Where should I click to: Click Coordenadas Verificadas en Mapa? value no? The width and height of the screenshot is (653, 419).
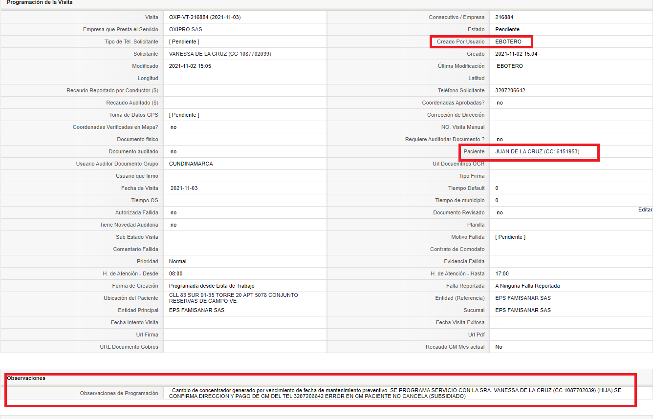point(174,127)
